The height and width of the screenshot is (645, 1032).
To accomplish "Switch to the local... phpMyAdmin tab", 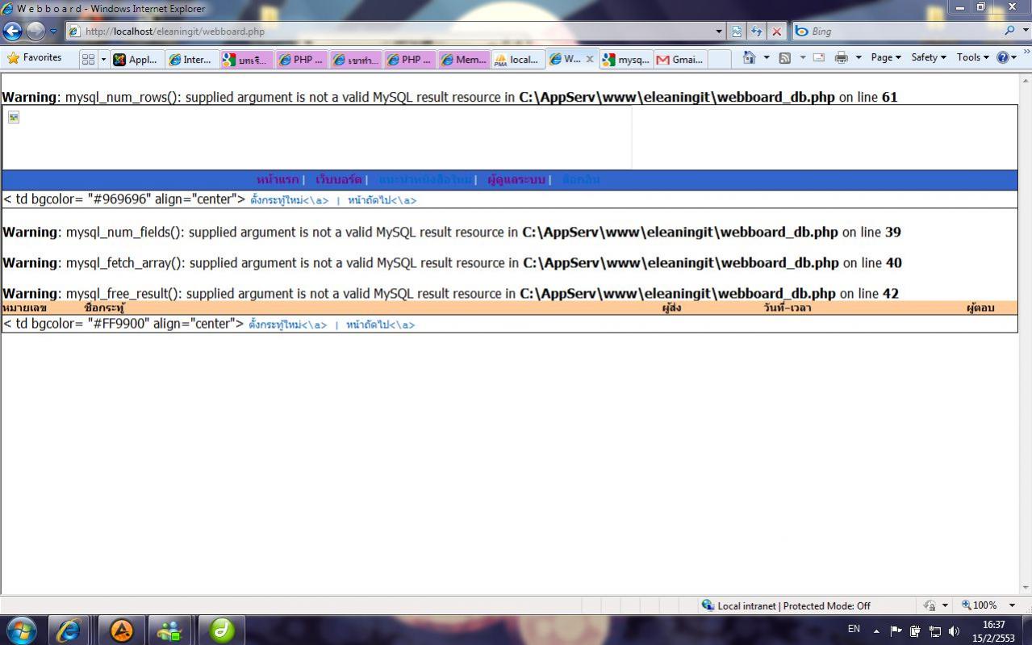I will (518, 59).
